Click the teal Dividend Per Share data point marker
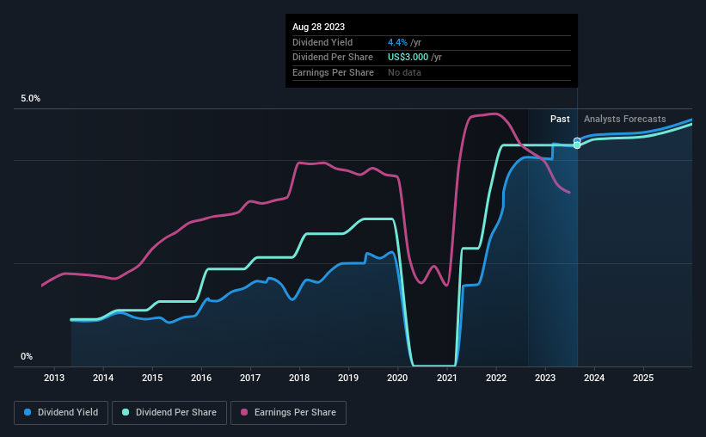This screenshot has width=706, height=437. click(577, 145)
